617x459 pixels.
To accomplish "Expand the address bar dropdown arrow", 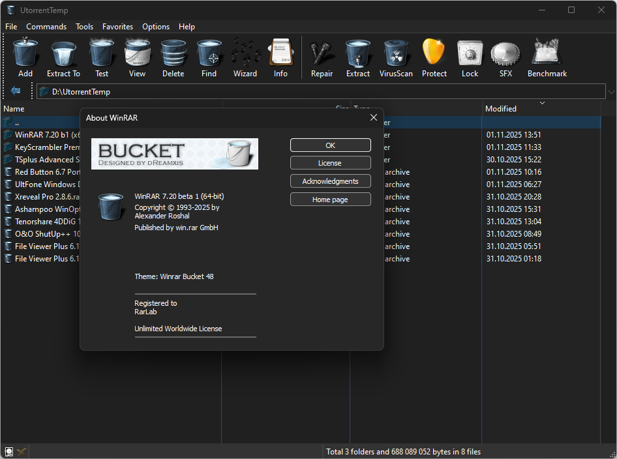I will (x=611, y=92).
